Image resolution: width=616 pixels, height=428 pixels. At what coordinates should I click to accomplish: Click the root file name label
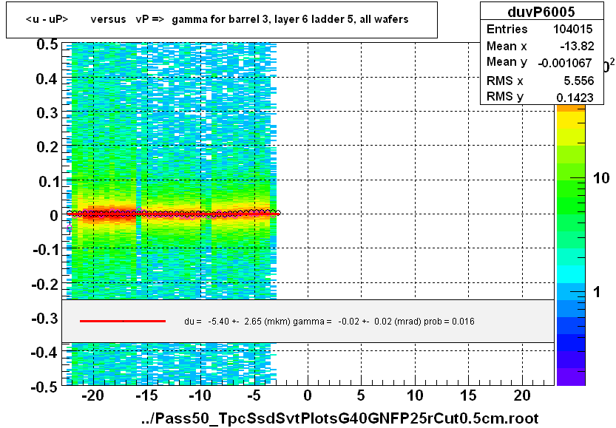(340, 418)
